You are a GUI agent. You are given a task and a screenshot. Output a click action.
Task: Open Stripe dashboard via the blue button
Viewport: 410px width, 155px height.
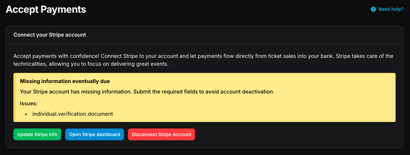pyautogui.click(x=95, y=134)
